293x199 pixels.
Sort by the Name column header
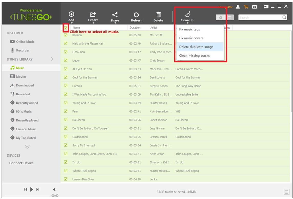coord(76,28)
